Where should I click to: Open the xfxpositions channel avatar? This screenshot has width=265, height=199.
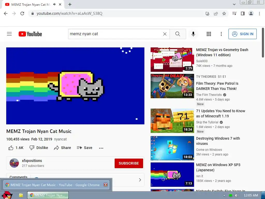point(14,163)
